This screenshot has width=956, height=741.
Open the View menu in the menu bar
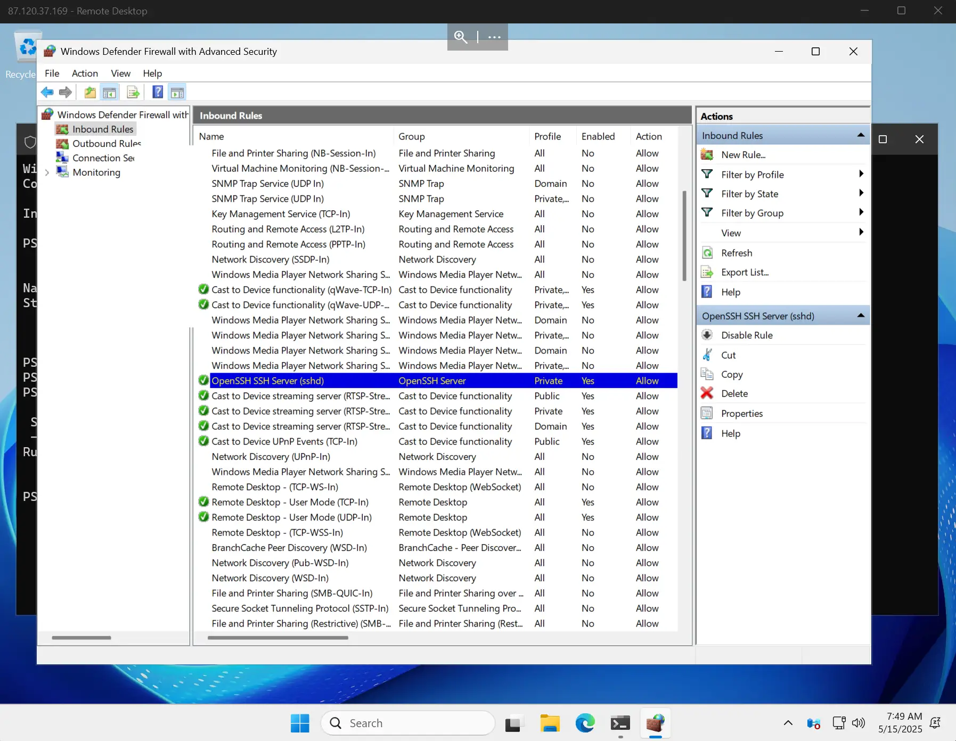pyautogui.click(x=120, y=73)
